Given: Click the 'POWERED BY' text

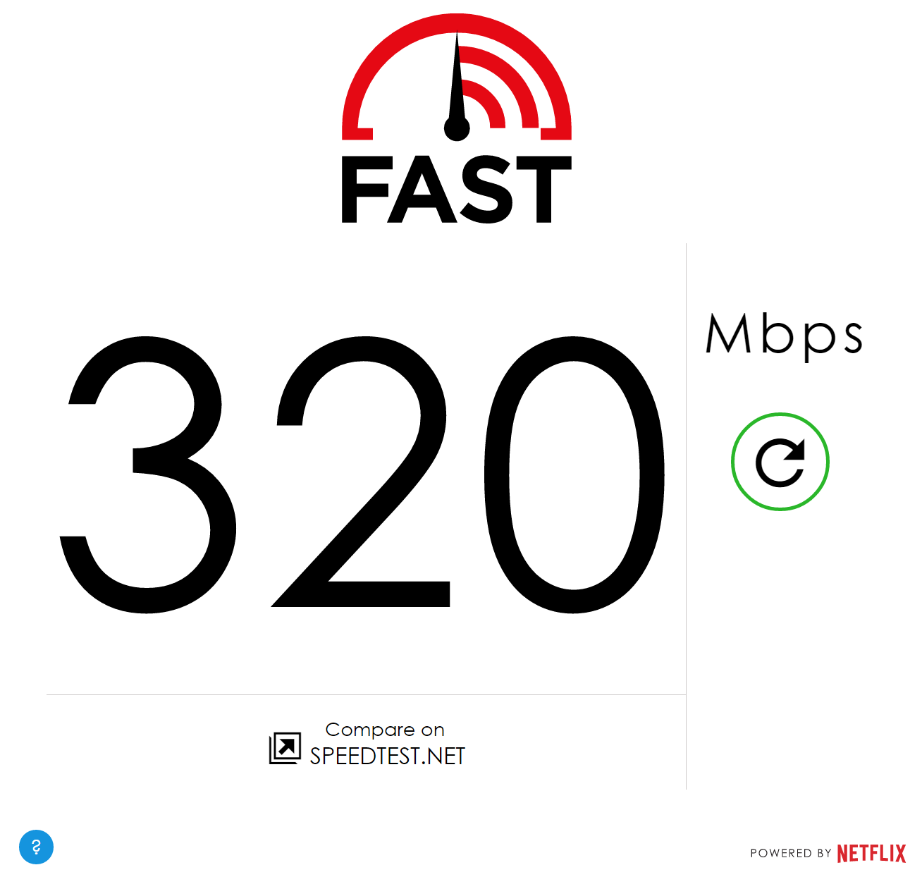Looking at the screenshot, I should coord(791,853).
